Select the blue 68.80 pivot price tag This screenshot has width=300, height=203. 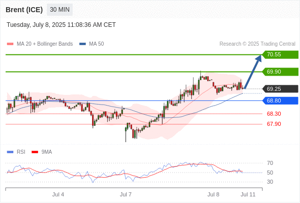click(x=280, y=100)
